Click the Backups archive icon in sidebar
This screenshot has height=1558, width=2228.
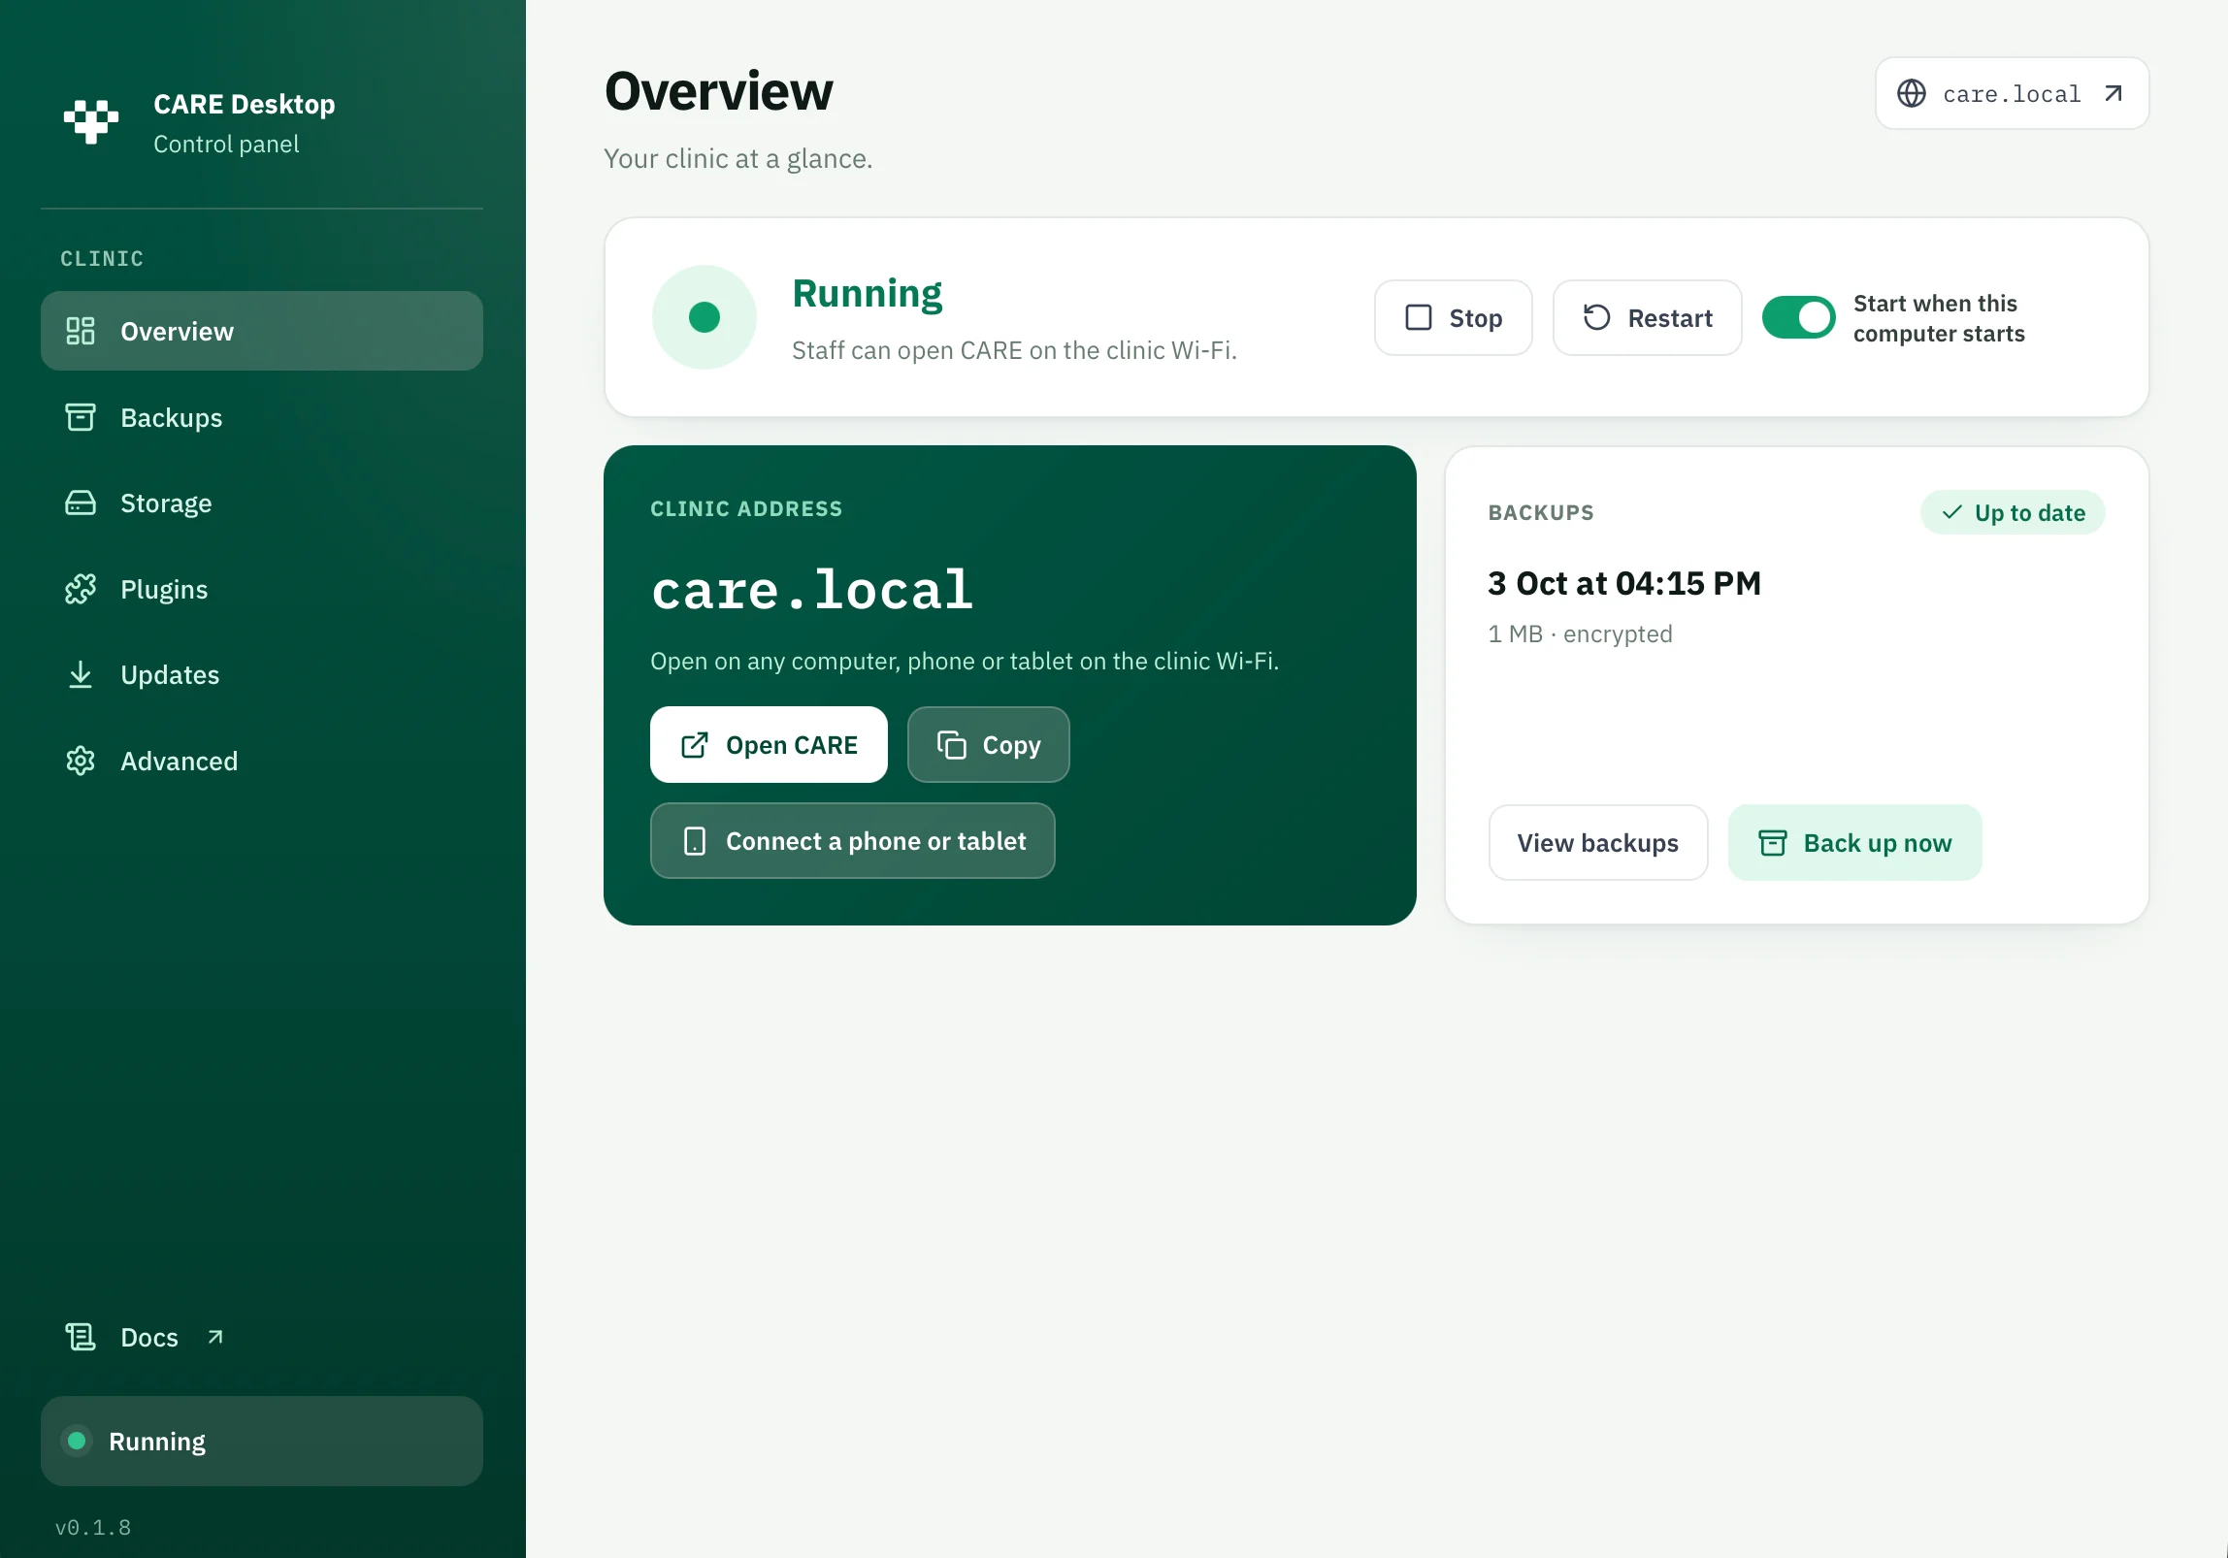(81, 417)
